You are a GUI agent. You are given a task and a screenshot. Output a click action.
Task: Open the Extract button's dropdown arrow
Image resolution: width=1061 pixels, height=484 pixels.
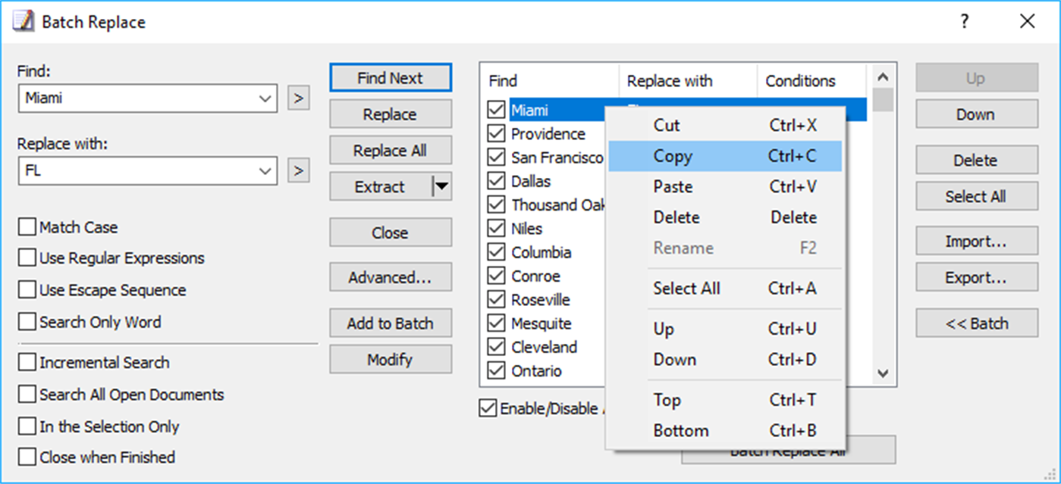tap(440, 186)
